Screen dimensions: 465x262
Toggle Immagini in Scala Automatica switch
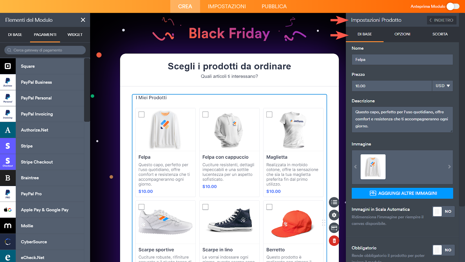[443, 211]
